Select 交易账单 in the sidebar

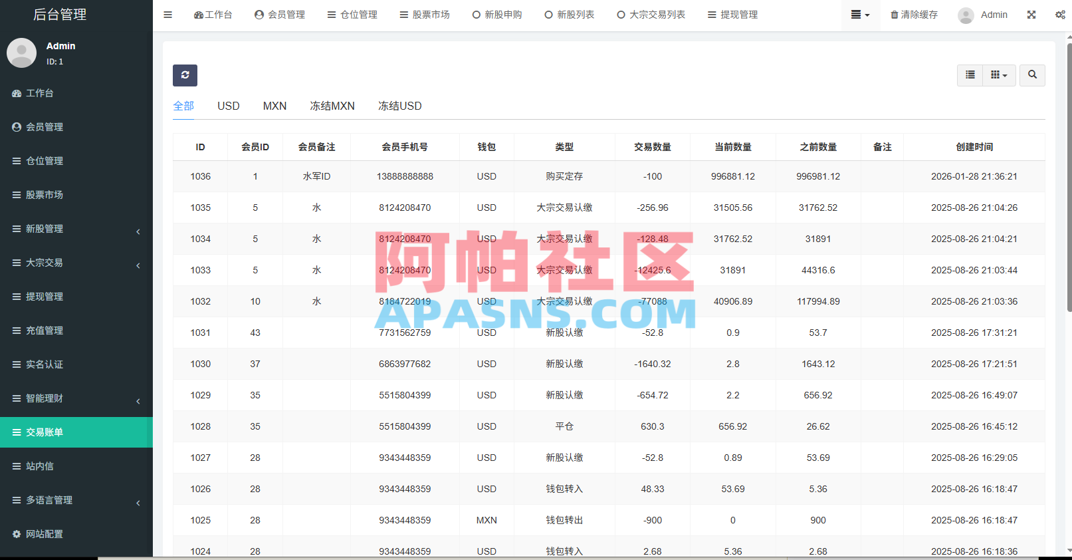coord(76,432)
